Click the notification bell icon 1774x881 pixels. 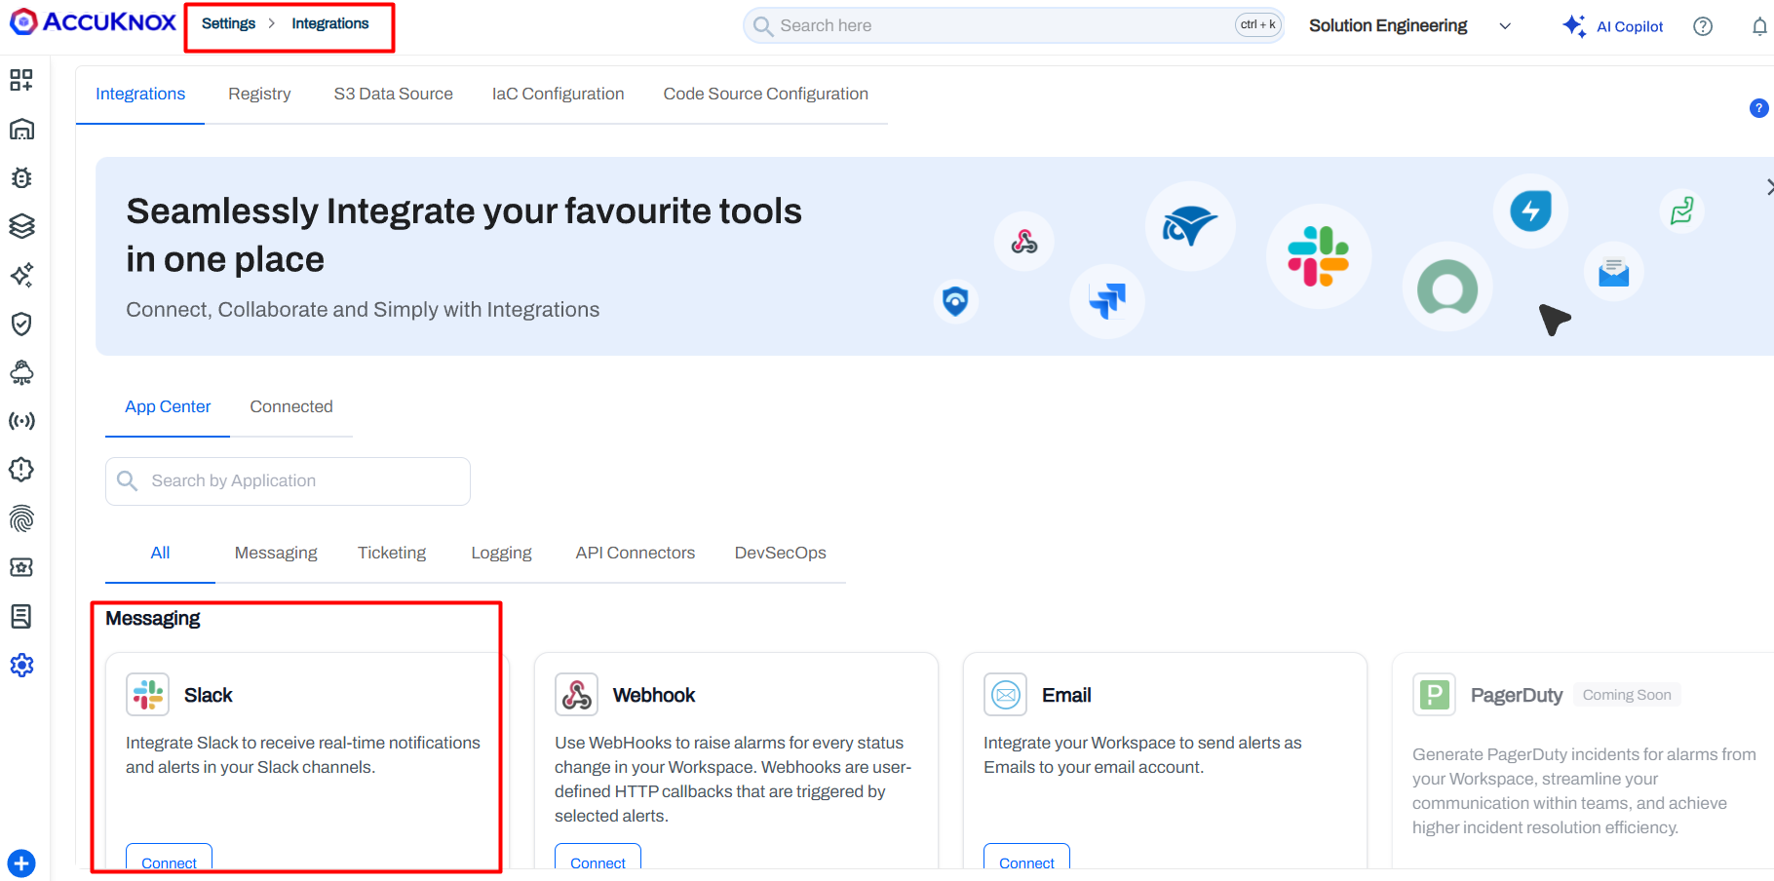(1760, 25)
